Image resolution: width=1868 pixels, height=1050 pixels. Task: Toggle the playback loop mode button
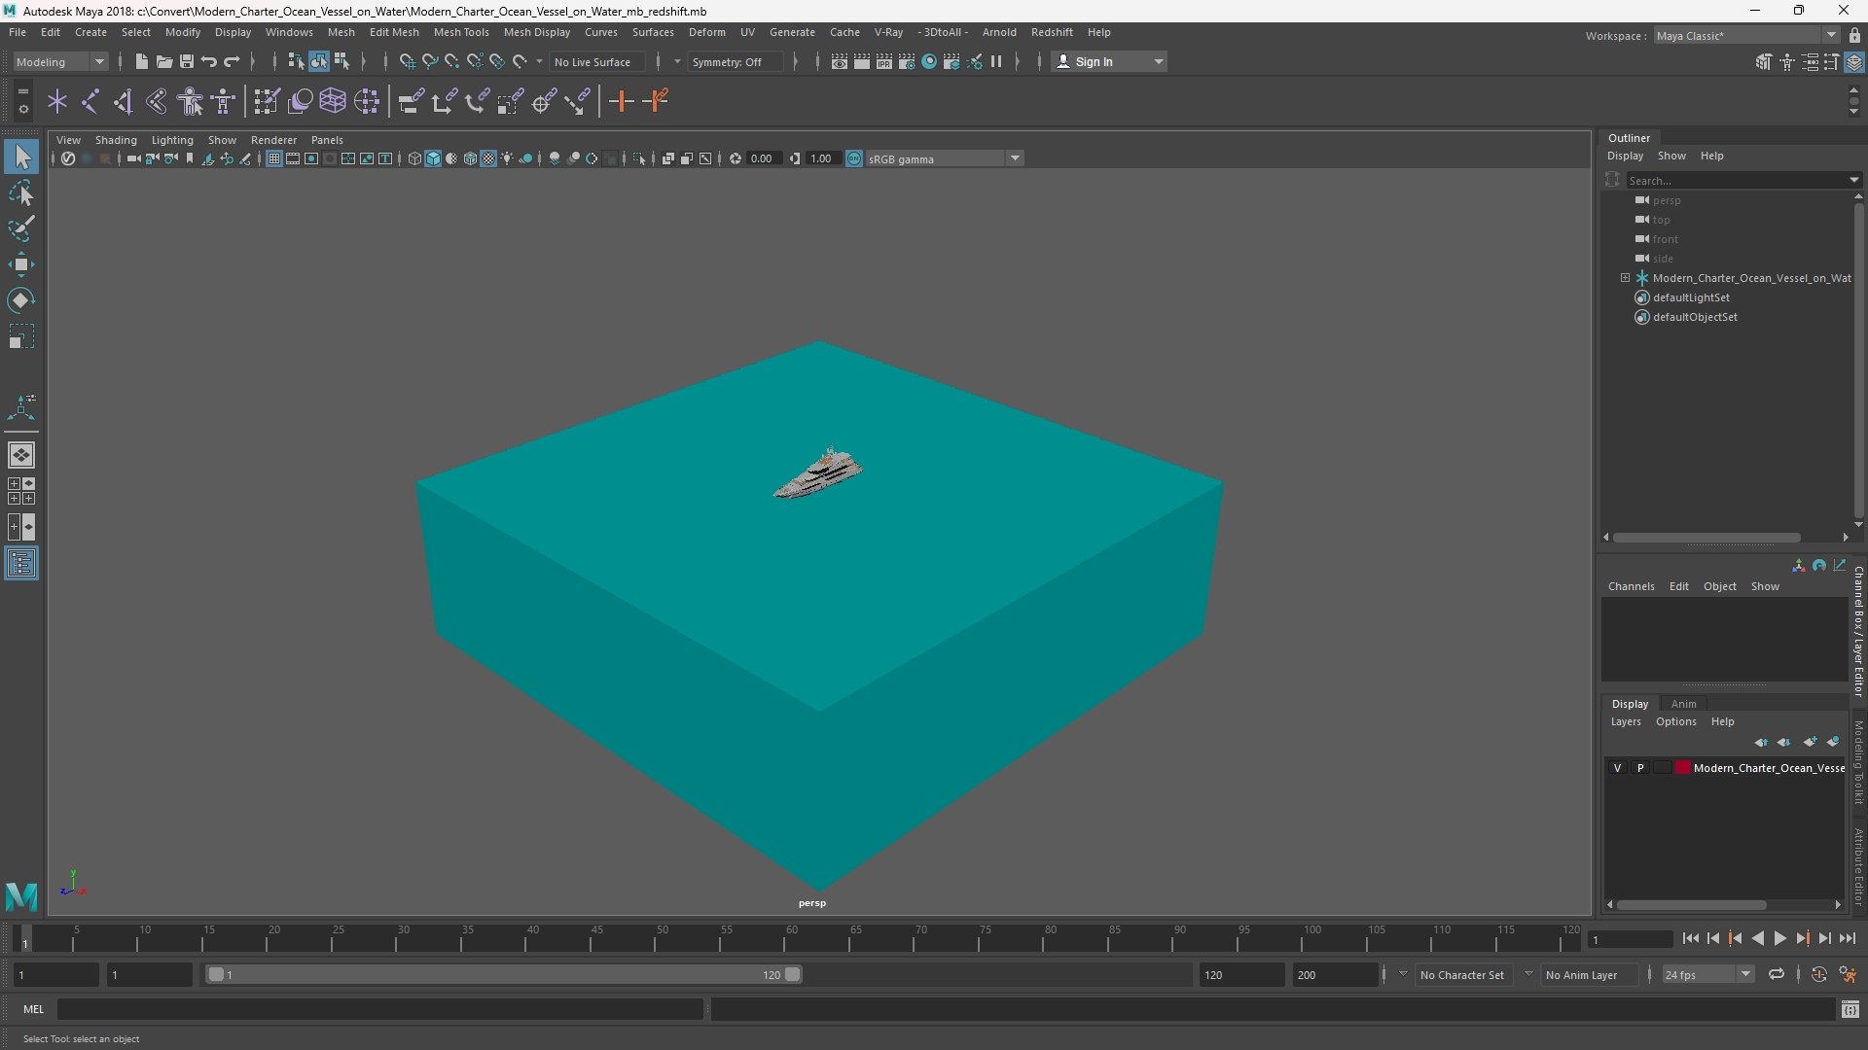[1777, 974]
